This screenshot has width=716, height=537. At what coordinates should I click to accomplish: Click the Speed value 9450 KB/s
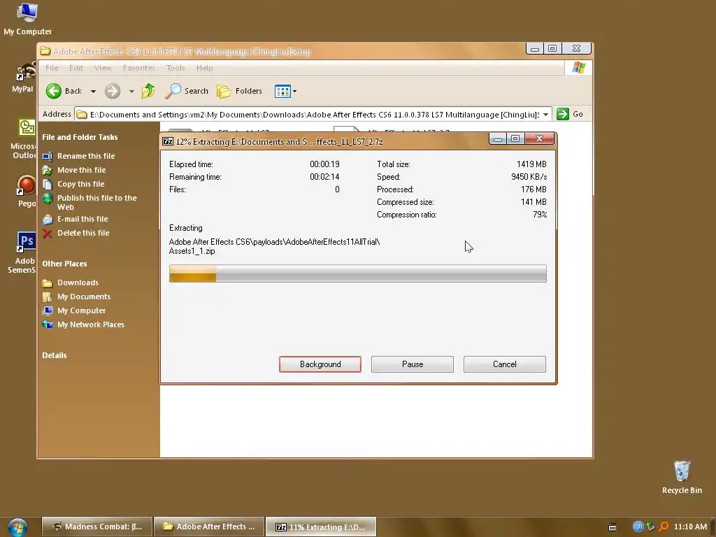(529, 177)
